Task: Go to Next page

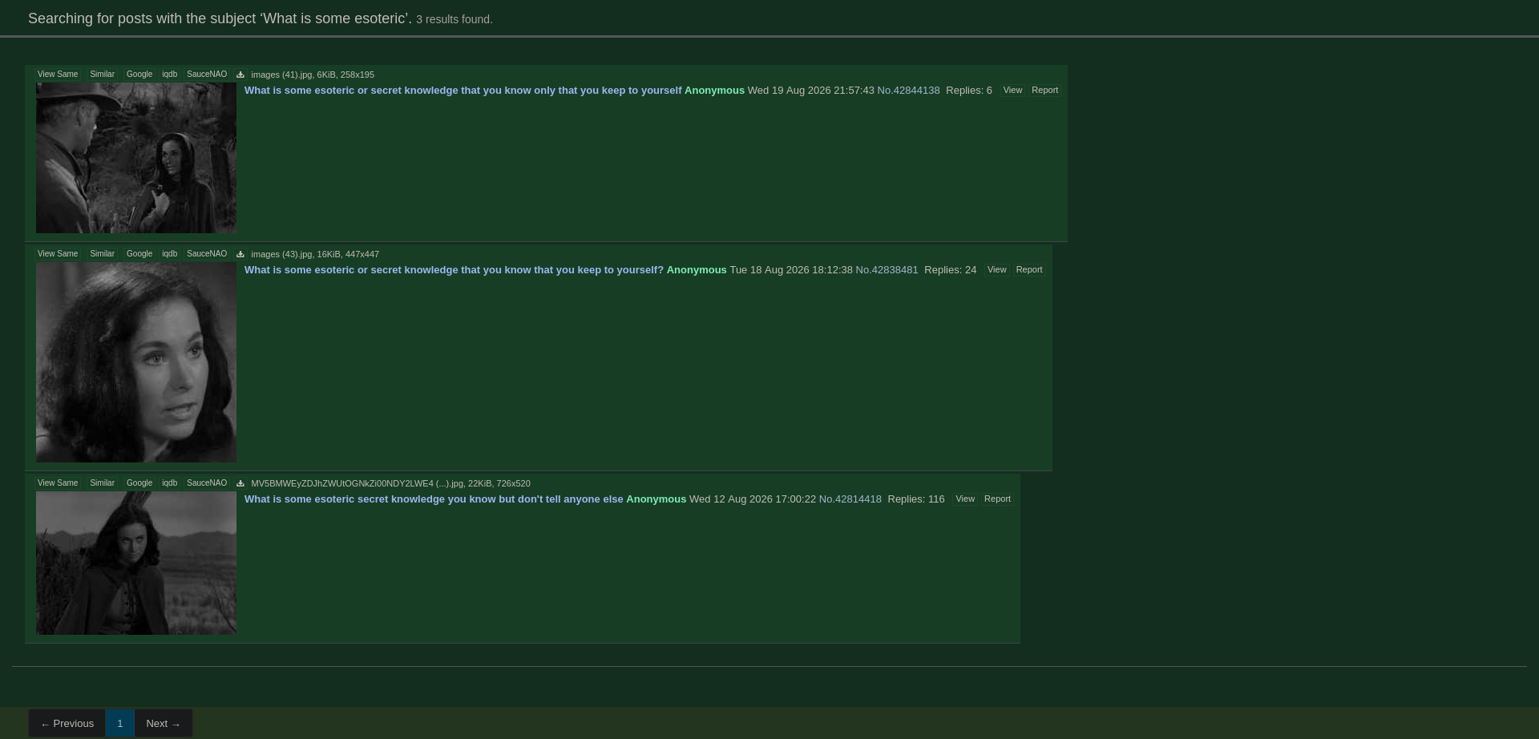Action: coord(164,723)
